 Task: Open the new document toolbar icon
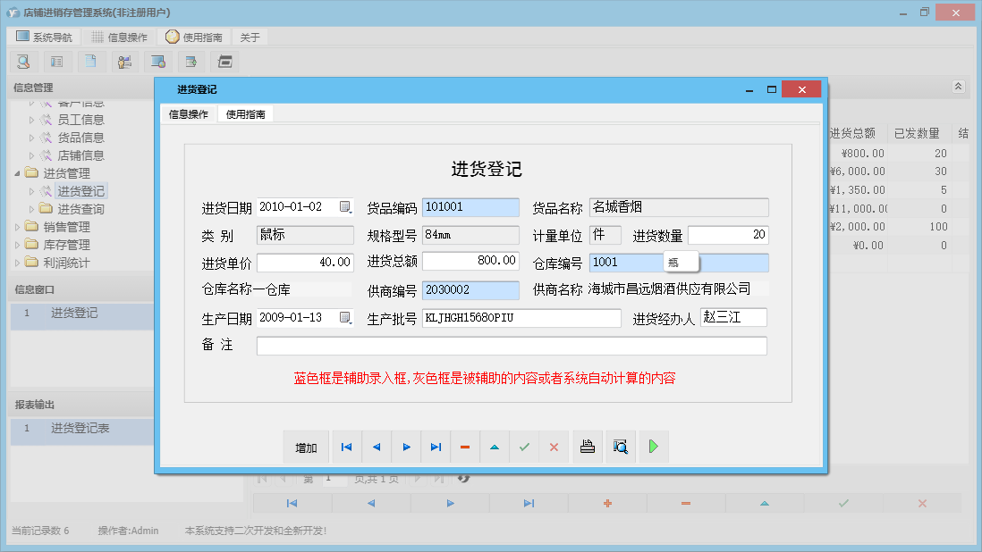click(x=89, y=62)
